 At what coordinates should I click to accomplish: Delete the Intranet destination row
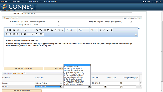[x=141, y=86]
